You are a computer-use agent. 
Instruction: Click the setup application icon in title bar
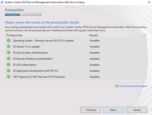(x=2, y=2)
